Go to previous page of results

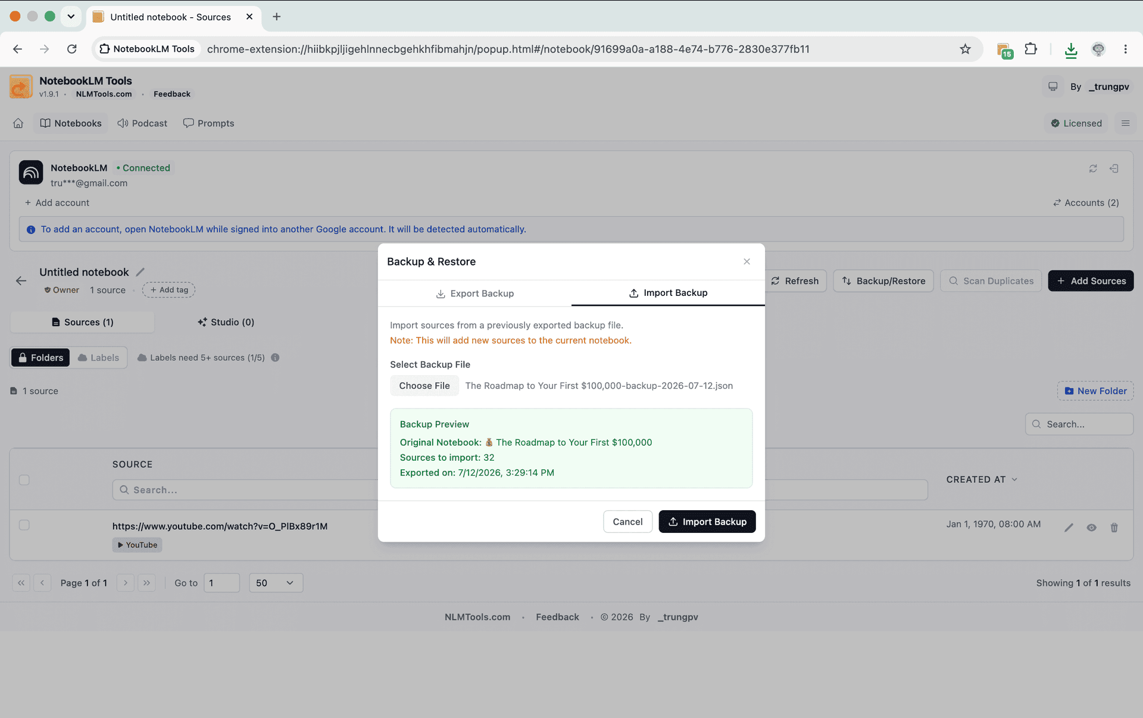42,583
